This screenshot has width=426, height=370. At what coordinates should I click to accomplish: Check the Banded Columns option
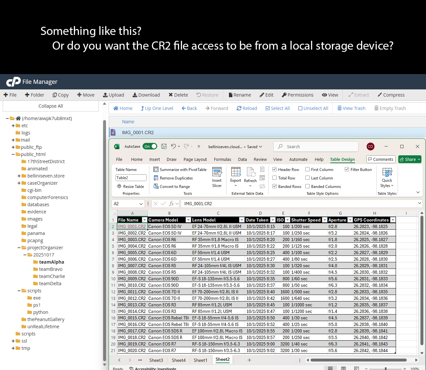(308, 186)
